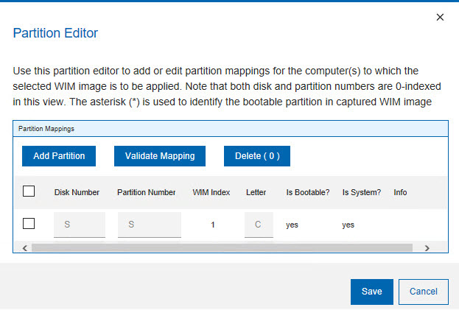
Task: Click the Is System? column header
Action: point(362,192)
